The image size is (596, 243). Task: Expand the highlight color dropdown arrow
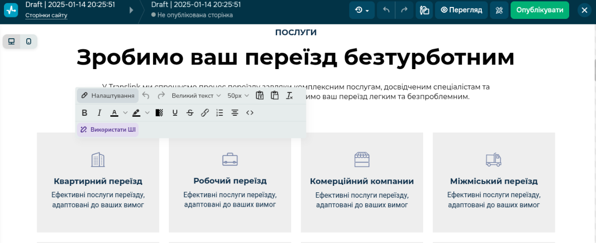148,113
